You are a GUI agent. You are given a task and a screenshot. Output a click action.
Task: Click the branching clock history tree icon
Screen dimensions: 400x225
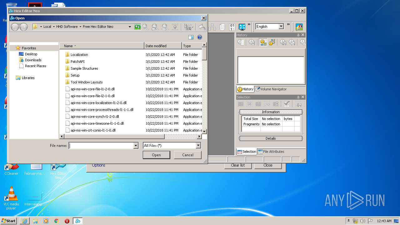272,42
